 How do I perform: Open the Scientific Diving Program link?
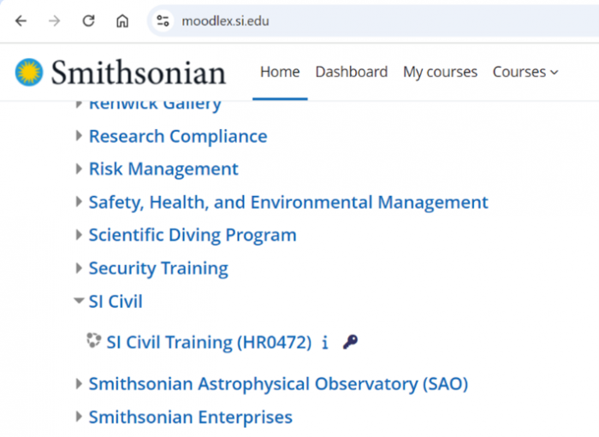tap(193, 235)
